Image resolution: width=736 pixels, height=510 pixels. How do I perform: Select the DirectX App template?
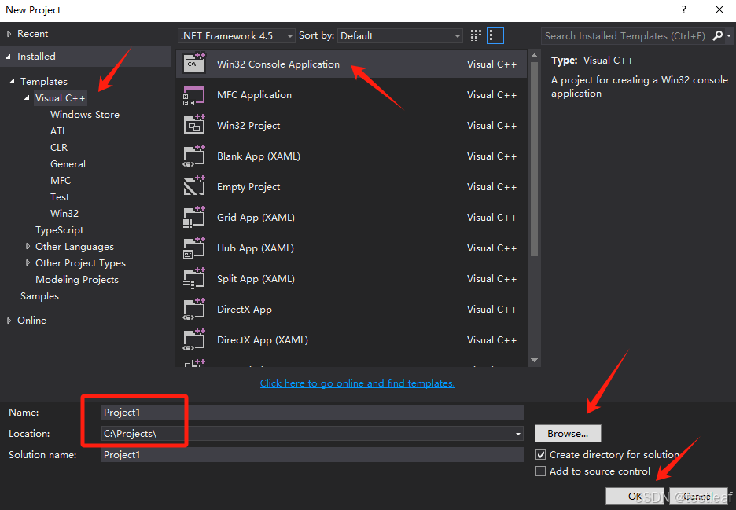[196, 309]
